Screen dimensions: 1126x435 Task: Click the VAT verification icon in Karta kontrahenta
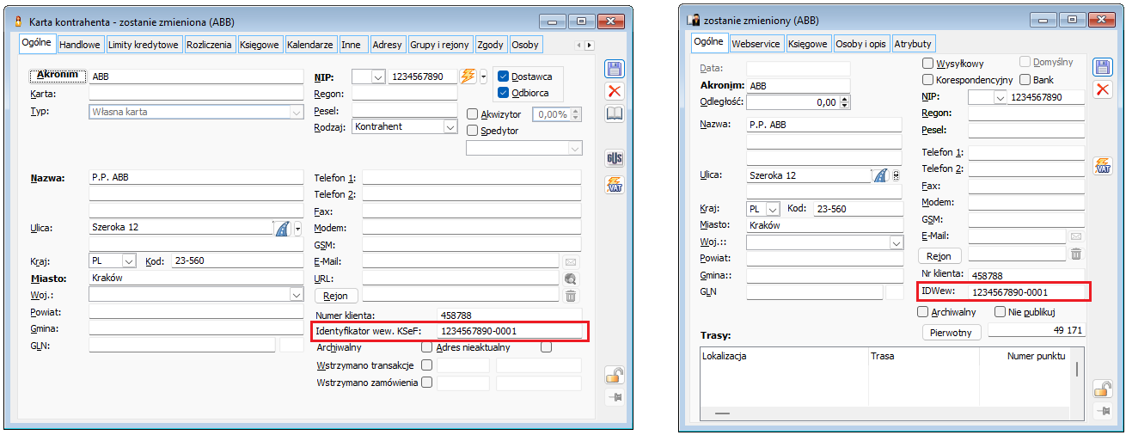[615, 184]
